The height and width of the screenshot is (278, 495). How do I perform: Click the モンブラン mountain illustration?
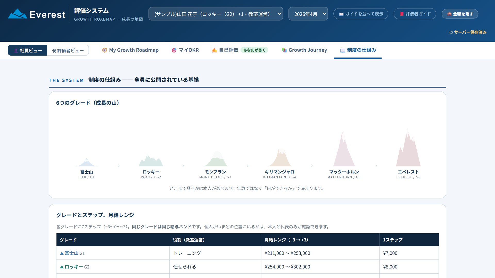[216, 159]
